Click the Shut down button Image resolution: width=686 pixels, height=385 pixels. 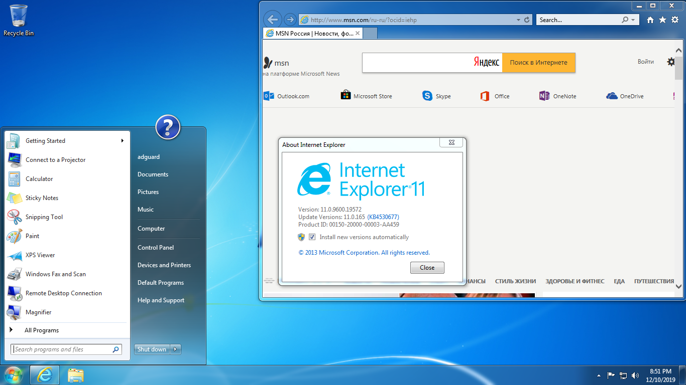pyautogui.click(x=152, y=349)
